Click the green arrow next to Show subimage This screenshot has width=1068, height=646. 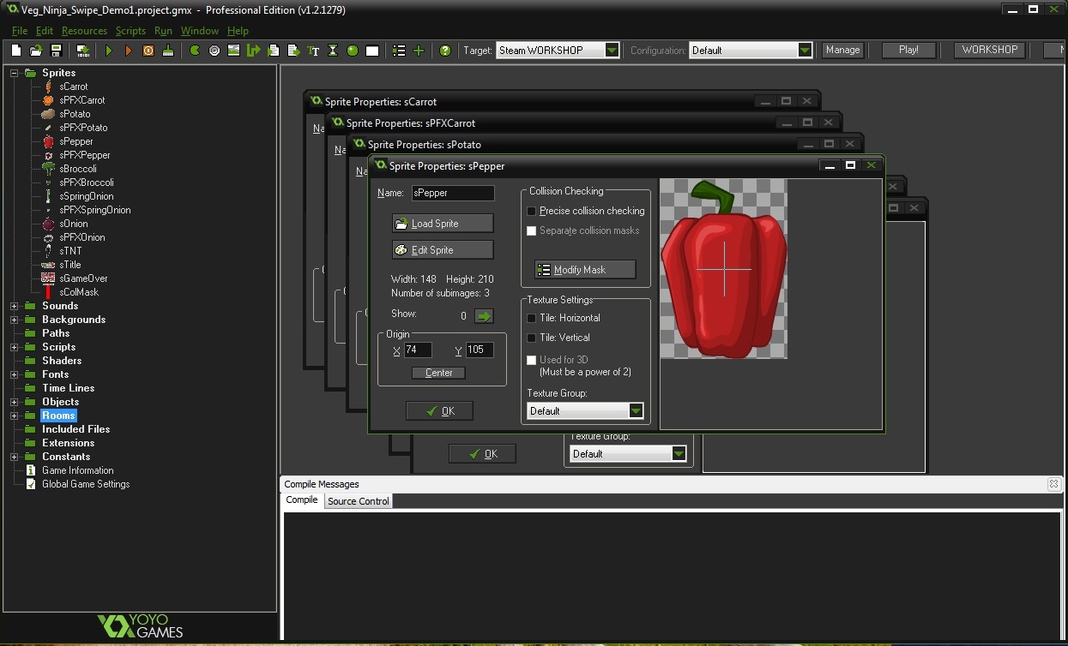tap(484, 316)
